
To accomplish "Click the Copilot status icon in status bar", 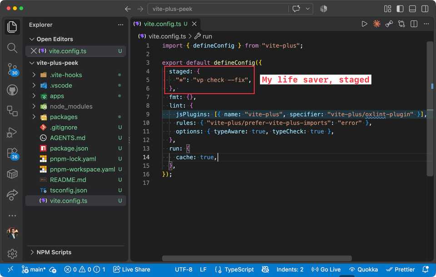I will tap(265, 269).
